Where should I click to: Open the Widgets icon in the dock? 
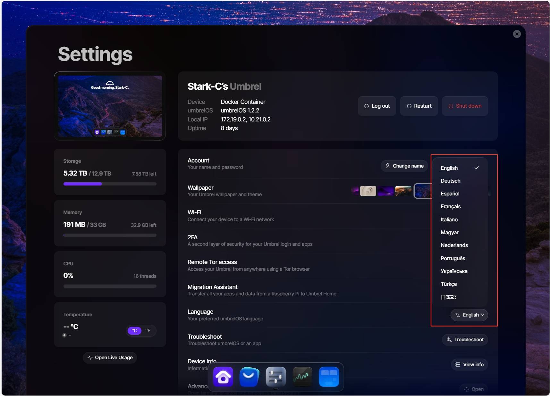(329, 377)
